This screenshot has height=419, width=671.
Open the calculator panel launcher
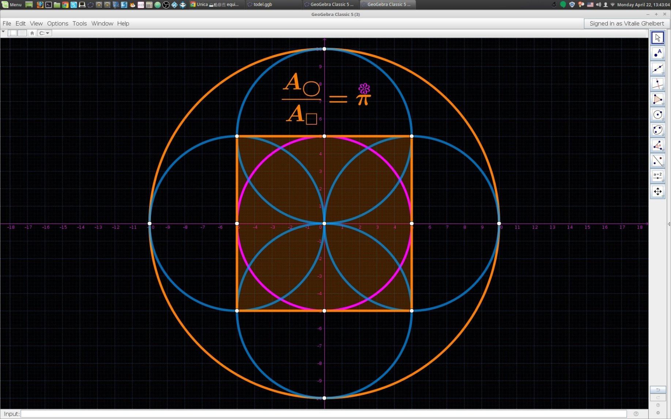[149, 5]
